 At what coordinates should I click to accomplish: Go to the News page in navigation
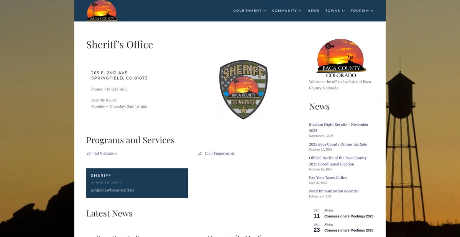click(x=313, y=11)
